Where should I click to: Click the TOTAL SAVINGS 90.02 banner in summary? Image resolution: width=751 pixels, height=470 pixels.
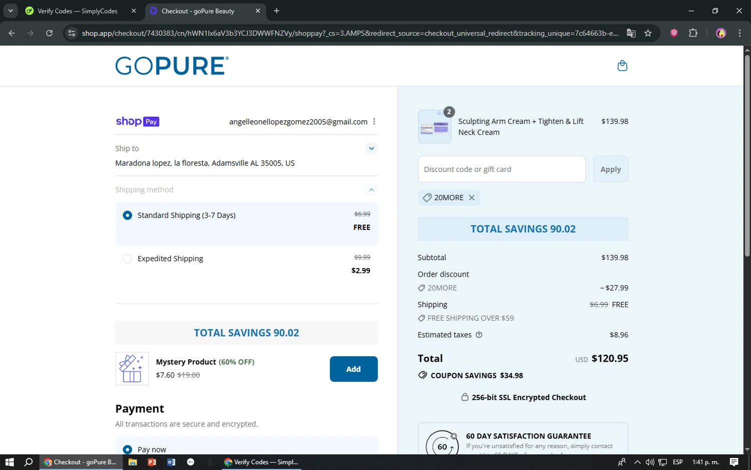click(523, 229)
